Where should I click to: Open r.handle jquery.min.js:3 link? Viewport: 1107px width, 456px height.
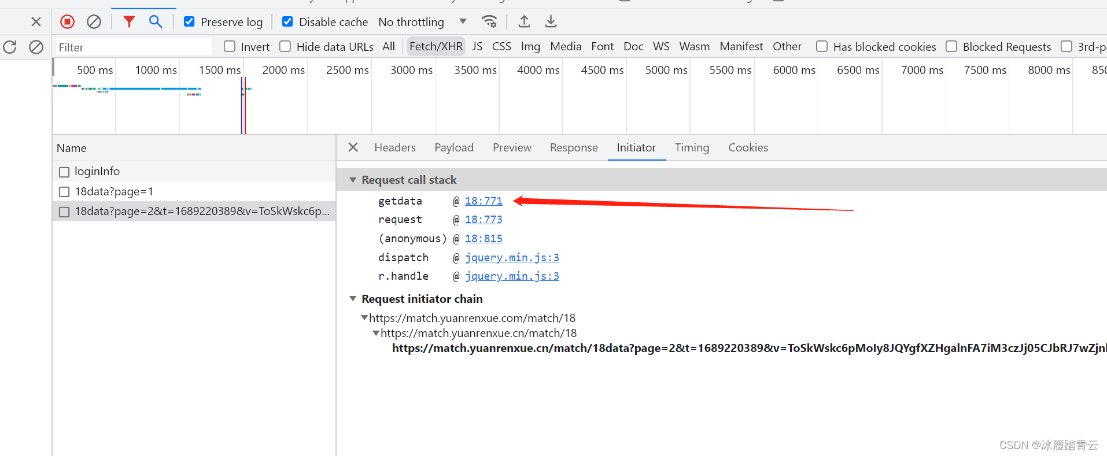pos(512,276)
